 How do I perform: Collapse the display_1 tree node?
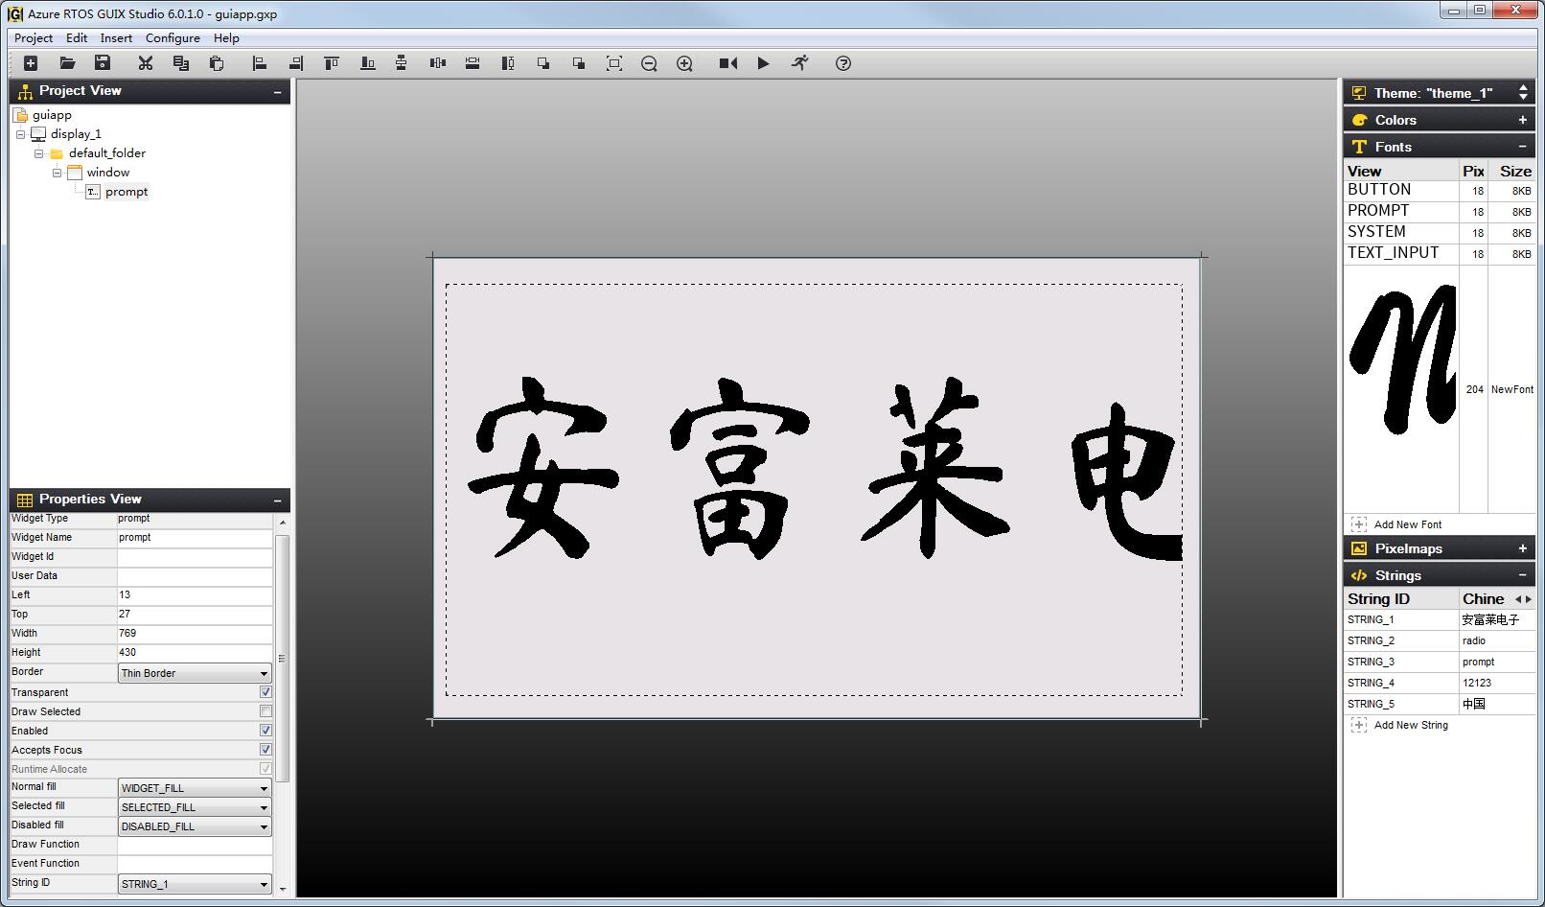tap(20, 134)
